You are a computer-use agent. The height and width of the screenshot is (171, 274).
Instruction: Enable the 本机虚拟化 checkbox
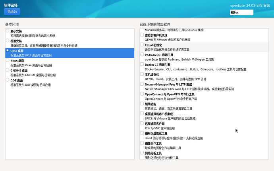click(142, 74)
